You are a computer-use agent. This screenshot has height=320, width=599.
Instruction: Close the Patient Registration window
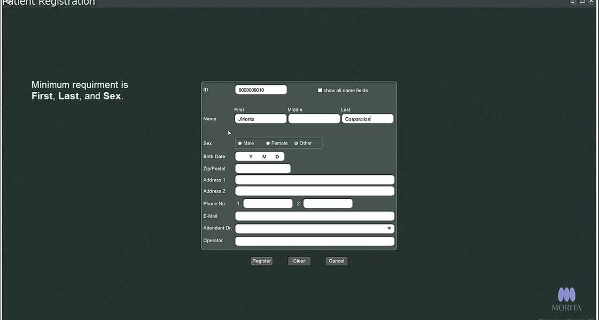pos(592,2)
